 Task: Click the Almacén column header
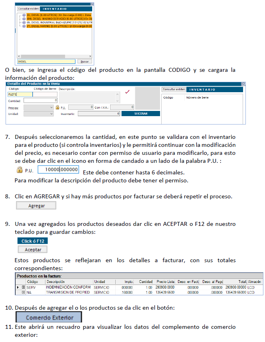[x=255, y=282]
